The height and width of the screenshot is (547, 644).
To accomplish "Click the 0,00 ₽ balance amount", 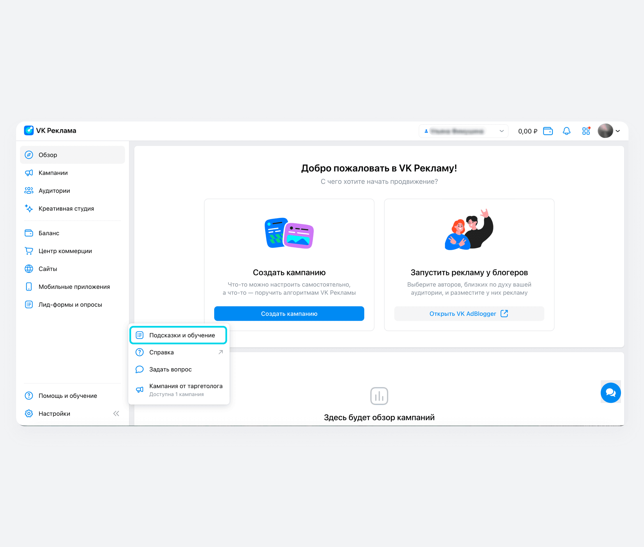I will [528, 132].
